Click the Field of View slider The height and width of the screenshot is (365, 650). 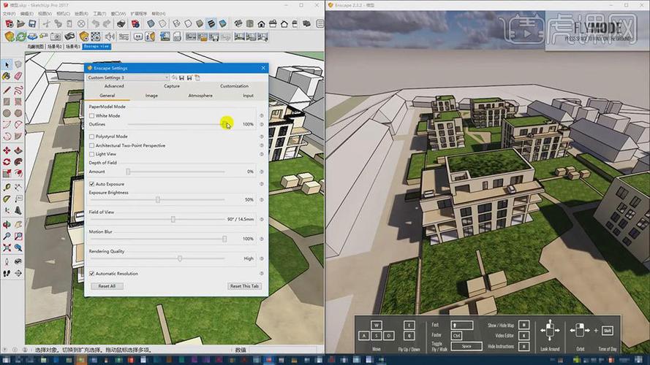click(x=157, y=219)
